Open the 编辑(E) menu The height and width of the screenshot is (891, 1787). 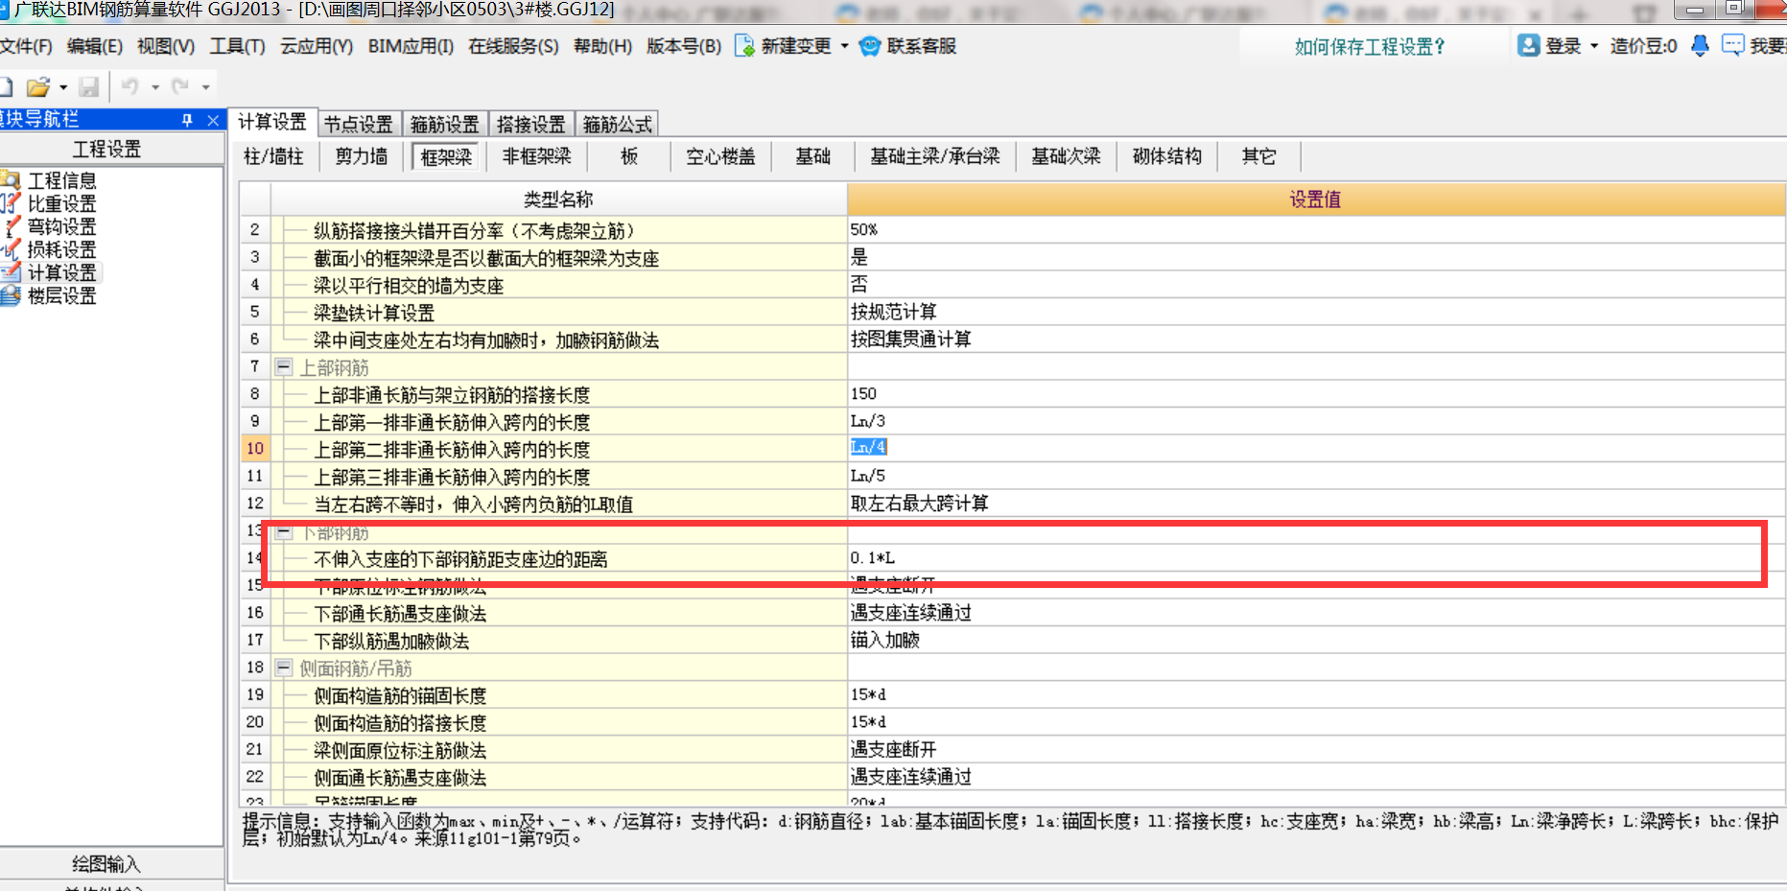pyautogui.click(x=95, y=46)
